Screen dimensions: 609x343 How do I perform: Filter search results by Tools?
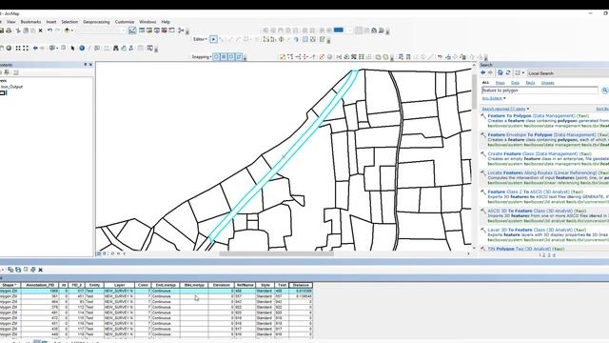click(x=530, y=83)
